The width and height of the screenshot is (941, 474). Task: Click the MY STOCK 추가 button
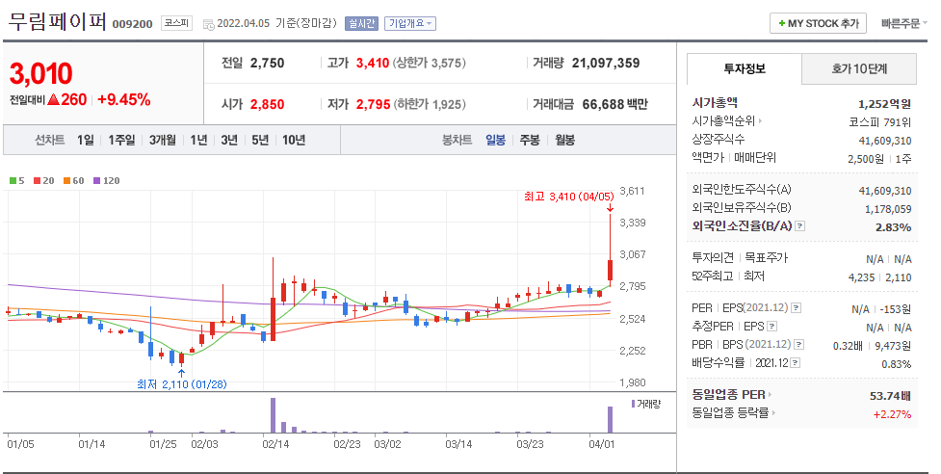(x=819, y=23)
